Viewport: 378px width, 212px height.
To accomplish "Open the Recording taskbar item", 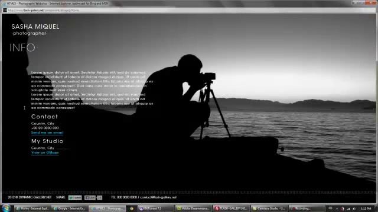I will pyautogui.click(x=307, y=208).
